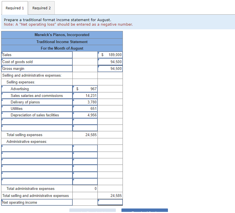
Task: Edit the Utilities amount showing 651
Action: 85,108
